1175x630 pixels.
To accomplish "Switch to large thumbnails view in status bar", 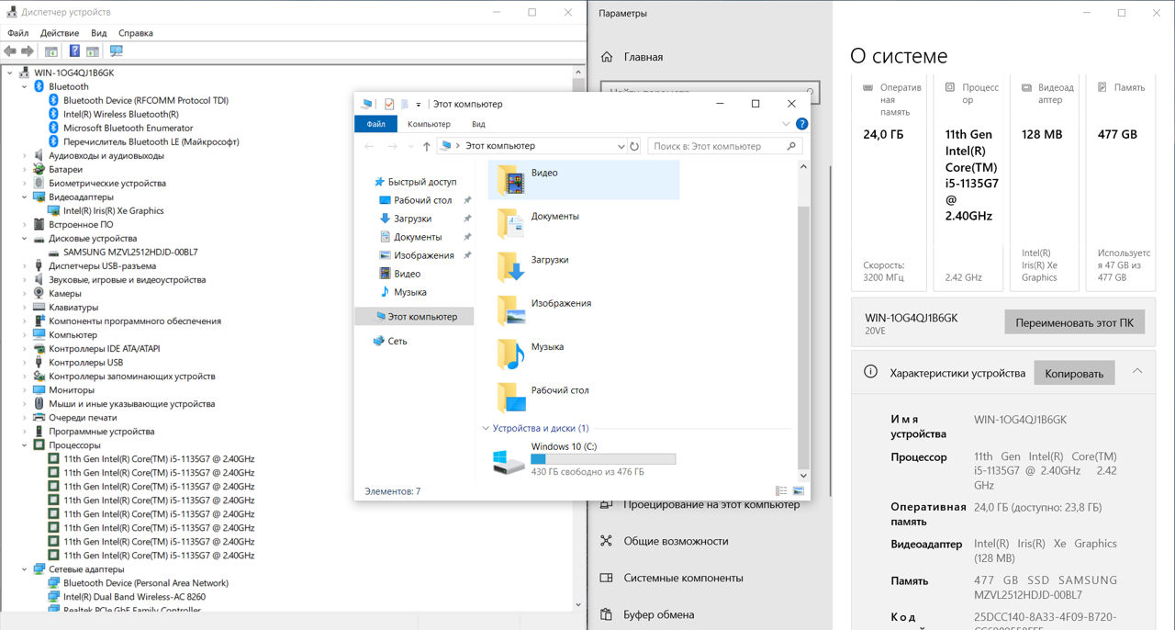I will (x=798, y=491).
